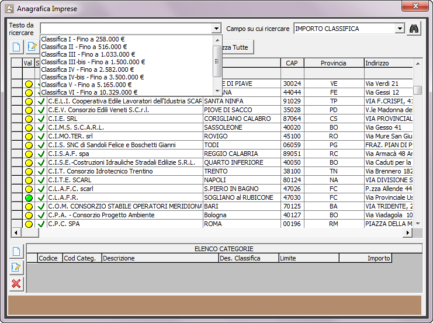Image resolution: width=433 pixels, height=323 pixels.
Task: Select Classifica V - Fino a 5.165.000 €
Action: (x=127, y=85)
